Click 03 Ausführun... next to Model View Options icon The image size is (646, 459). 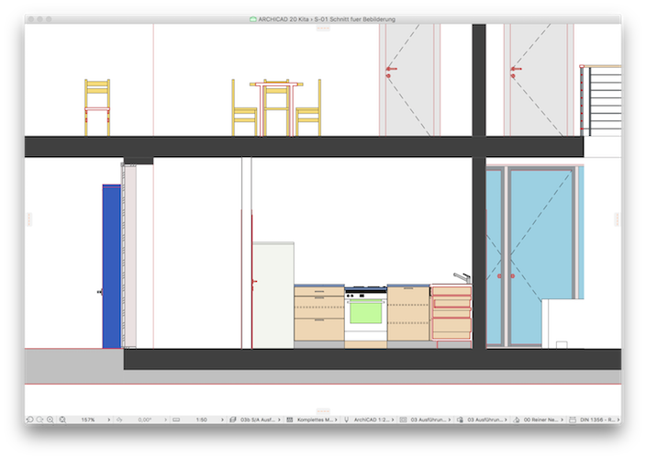(x=428, y=420)
